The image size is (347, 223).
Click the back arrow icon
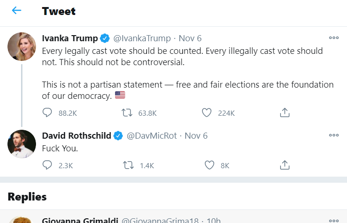(17, 11)
